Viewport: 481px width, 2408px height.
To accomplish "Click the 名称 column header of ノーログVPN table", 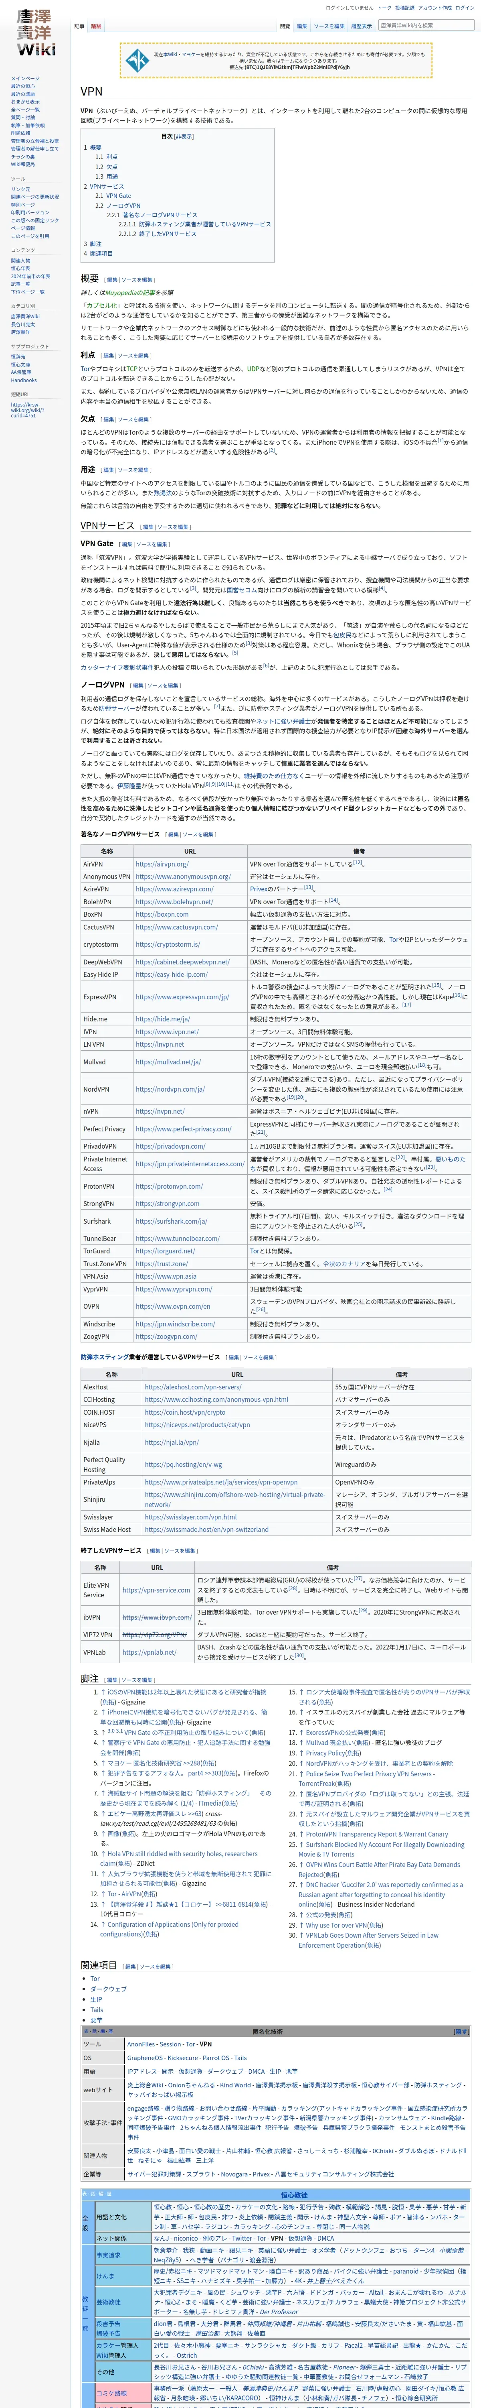I will point(107,851).
